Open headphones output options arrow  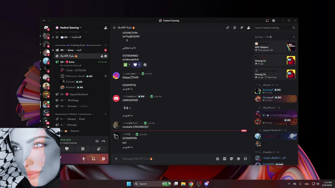coord(98,159)
